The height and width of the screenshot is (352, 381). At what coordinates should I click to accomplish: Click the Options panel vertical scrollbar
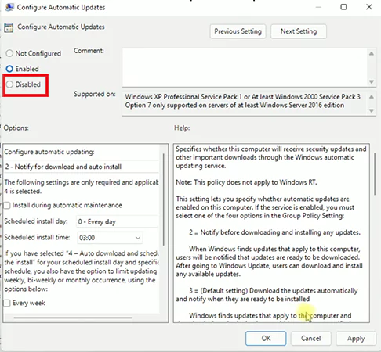pos(164,199)
